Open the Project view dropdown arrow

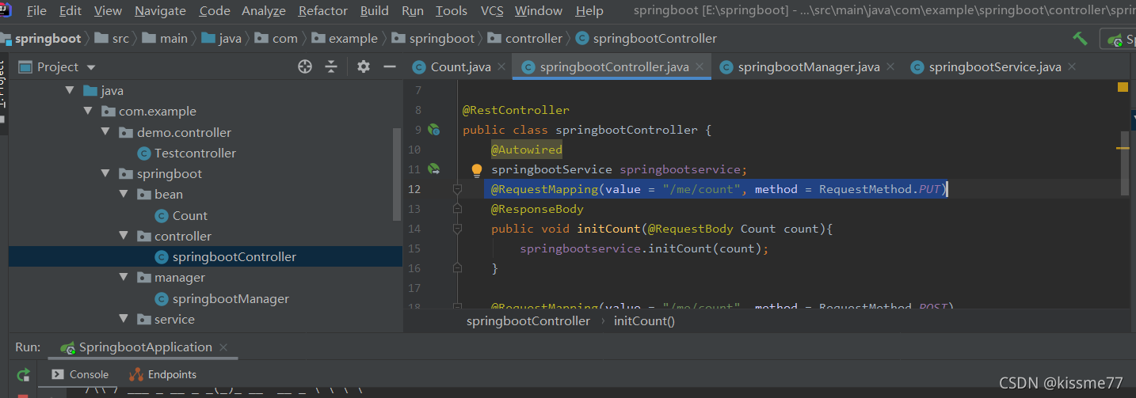point(91,67)
